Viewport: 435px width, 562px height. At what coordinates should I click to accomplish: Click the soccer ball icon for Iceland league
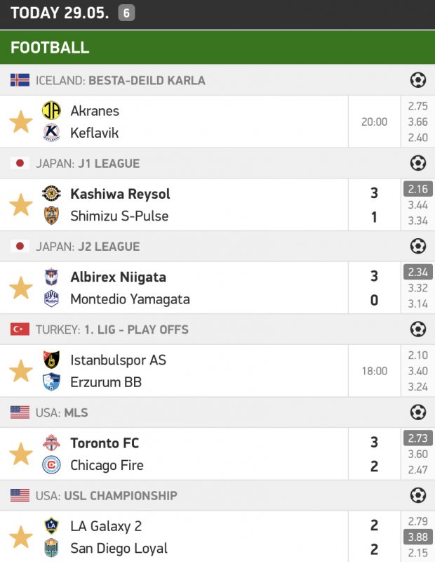(x=418, y=80)
